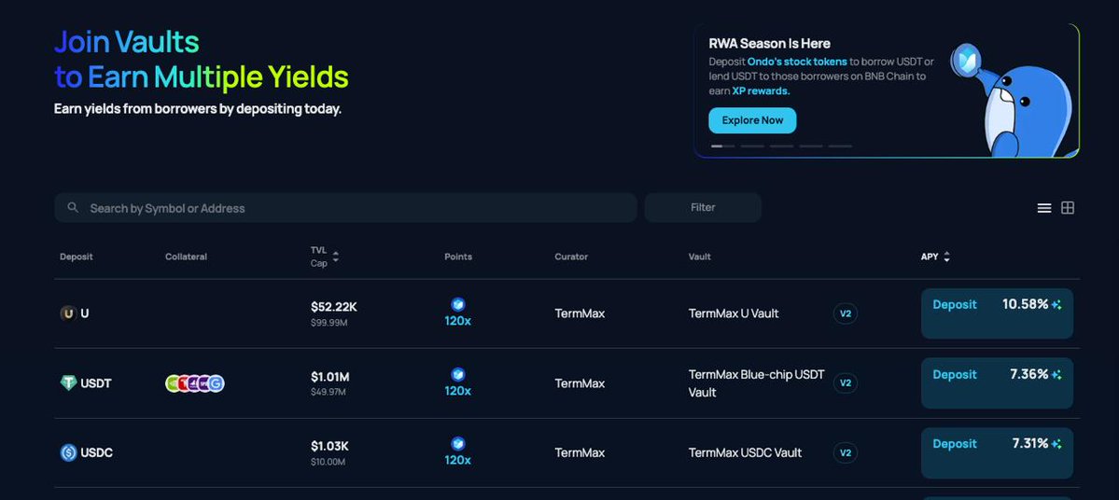This screenshot has width=1119, height=500.
Task: Click the sparkle icon beside 10.58% APY
Action: coord(1056,305)
